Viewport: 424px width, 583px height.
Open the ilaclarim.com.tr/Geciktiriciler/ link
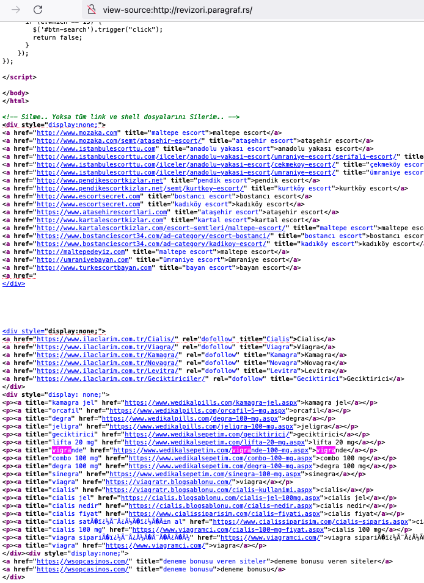pyautogui.click(x=121, y=379)
